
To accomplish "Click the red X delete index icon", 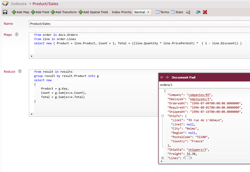I will pyautogui.click(x=205, y=12).
